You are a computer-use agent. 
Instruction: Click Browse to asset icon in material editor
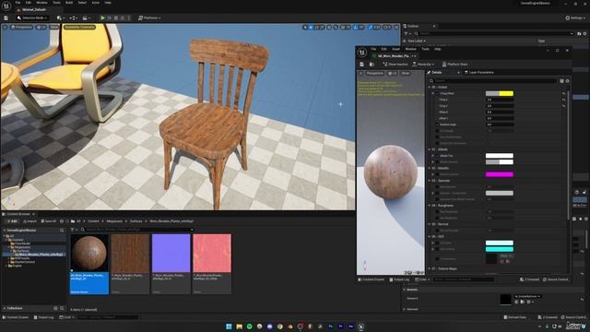[372, 65]
